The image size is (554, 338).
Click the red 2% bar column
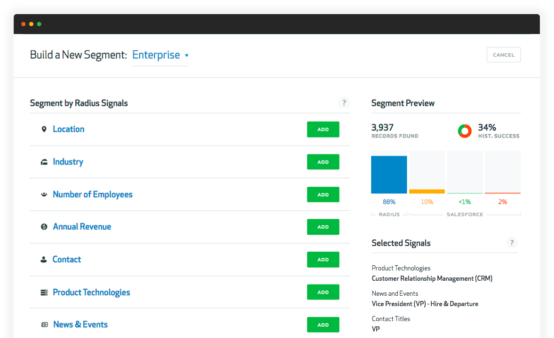point(502,172)
